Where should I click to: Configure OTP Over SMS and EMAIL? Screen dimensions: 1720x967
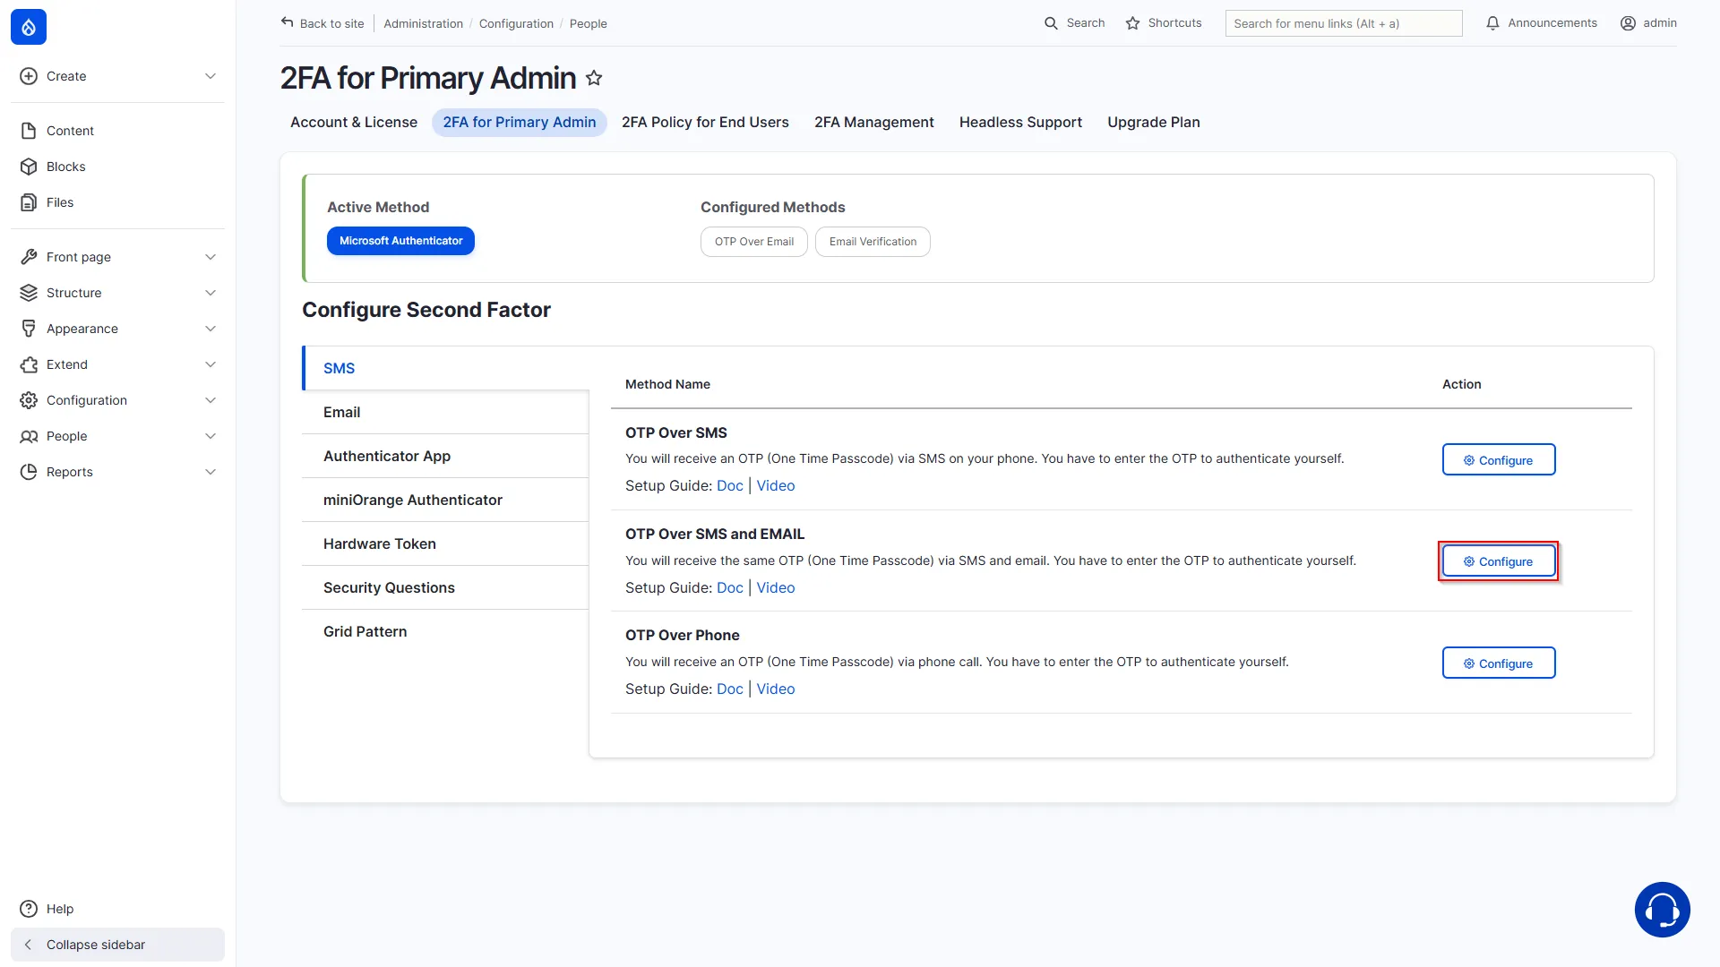[1499, 561]
